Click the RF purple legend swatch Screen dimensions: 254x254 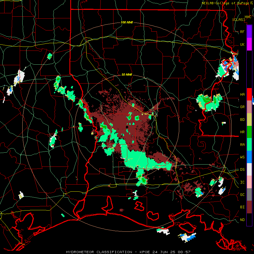tap(249, 32)
